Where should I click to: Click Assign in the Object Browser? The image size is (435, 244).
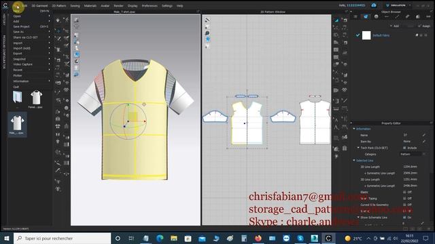pos(425,26)
